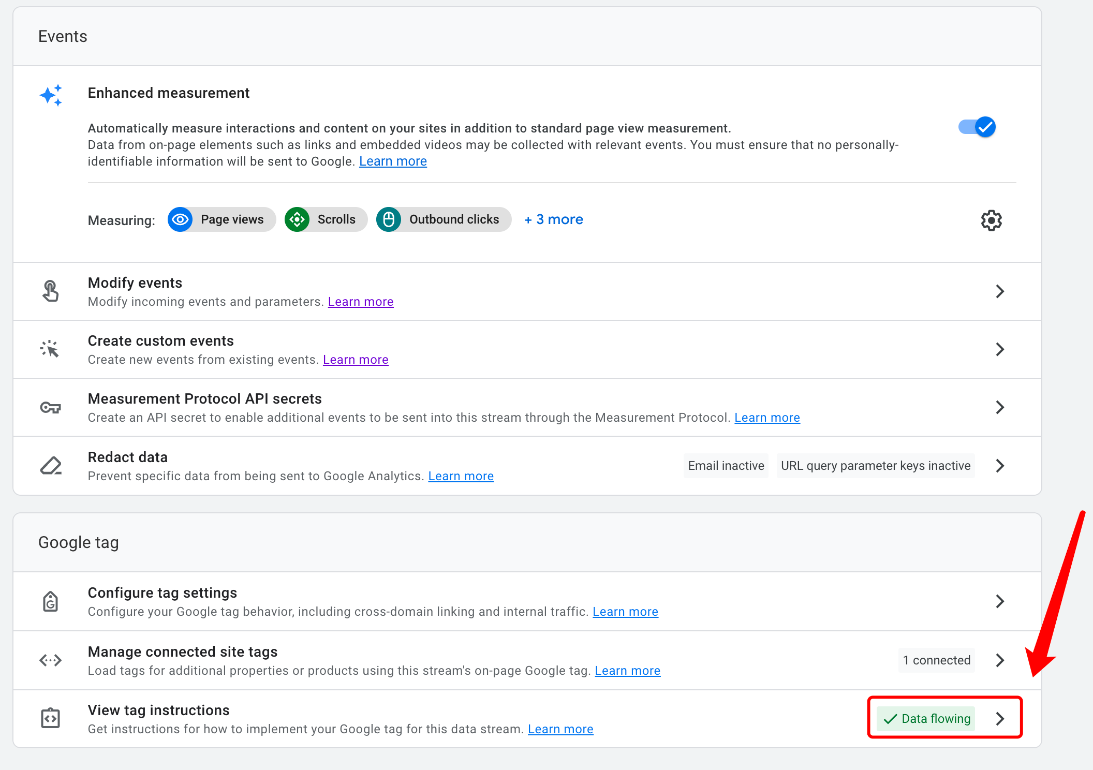Click the Scrolls green icon

pyautogui.click(x=297, y=219)
